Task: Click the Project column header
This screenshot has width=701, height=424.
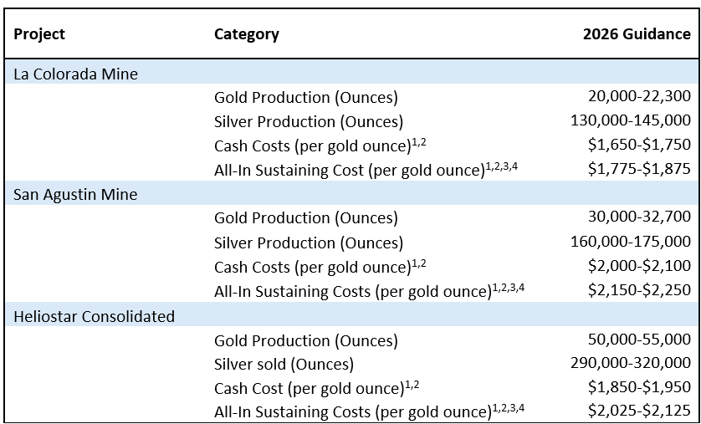Action: tap(39, 34)
